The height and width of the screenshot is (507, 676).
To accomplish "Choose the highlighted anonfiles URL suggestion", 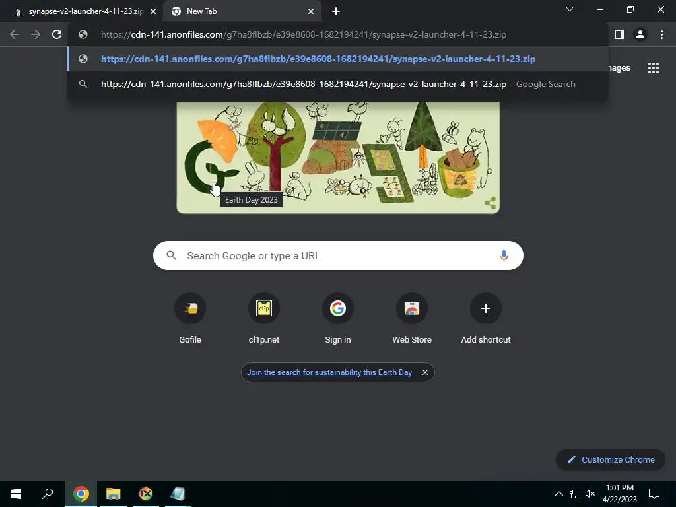I will (337, 59).
